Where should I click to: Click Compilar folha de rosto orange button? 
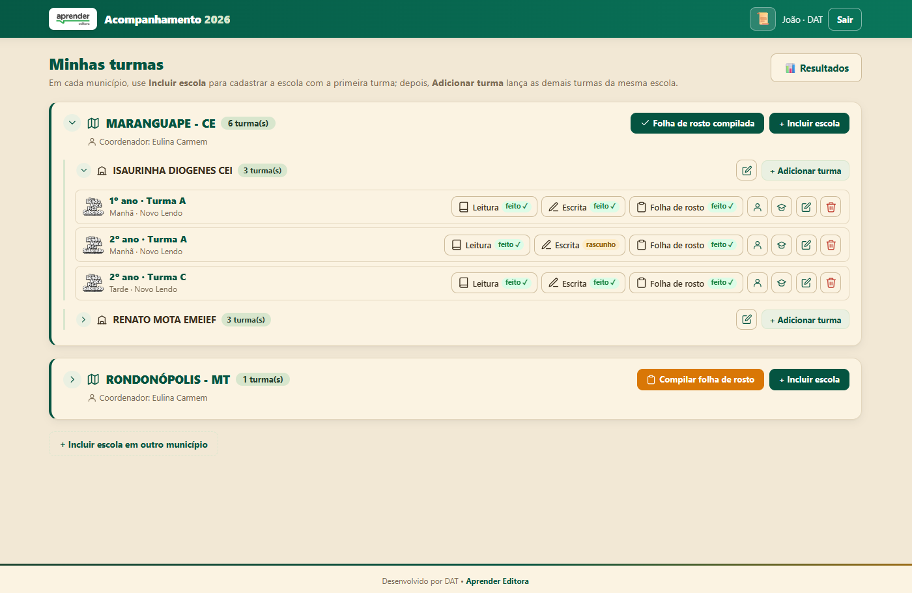(x=700, y=379)
